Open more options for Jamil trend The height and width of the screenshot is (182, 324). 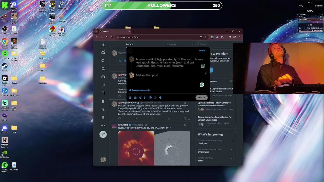tap(232, 158)
